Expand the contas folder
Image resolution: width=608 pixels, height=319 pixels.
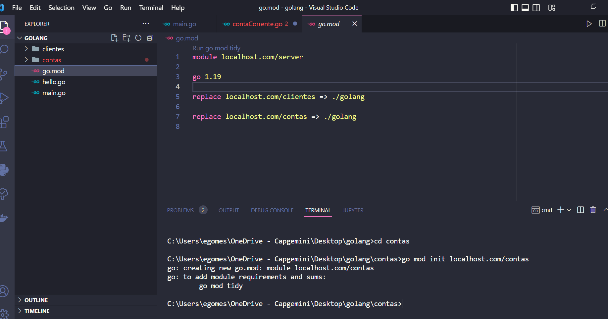point(26,60)
